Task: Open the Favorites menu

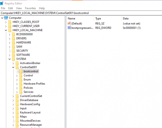Action: click(30, 8)
